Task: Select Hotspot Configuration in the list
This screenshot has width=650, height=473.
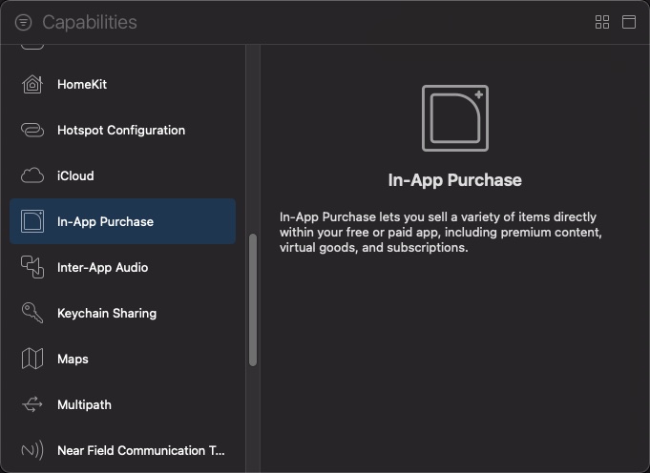Action: (121, 130)
